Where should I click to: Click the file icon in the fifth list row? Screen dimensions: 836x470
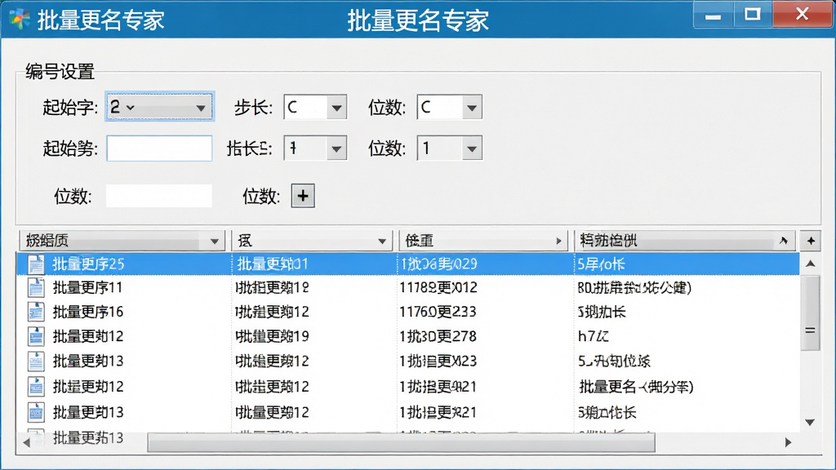click(36, 361)
